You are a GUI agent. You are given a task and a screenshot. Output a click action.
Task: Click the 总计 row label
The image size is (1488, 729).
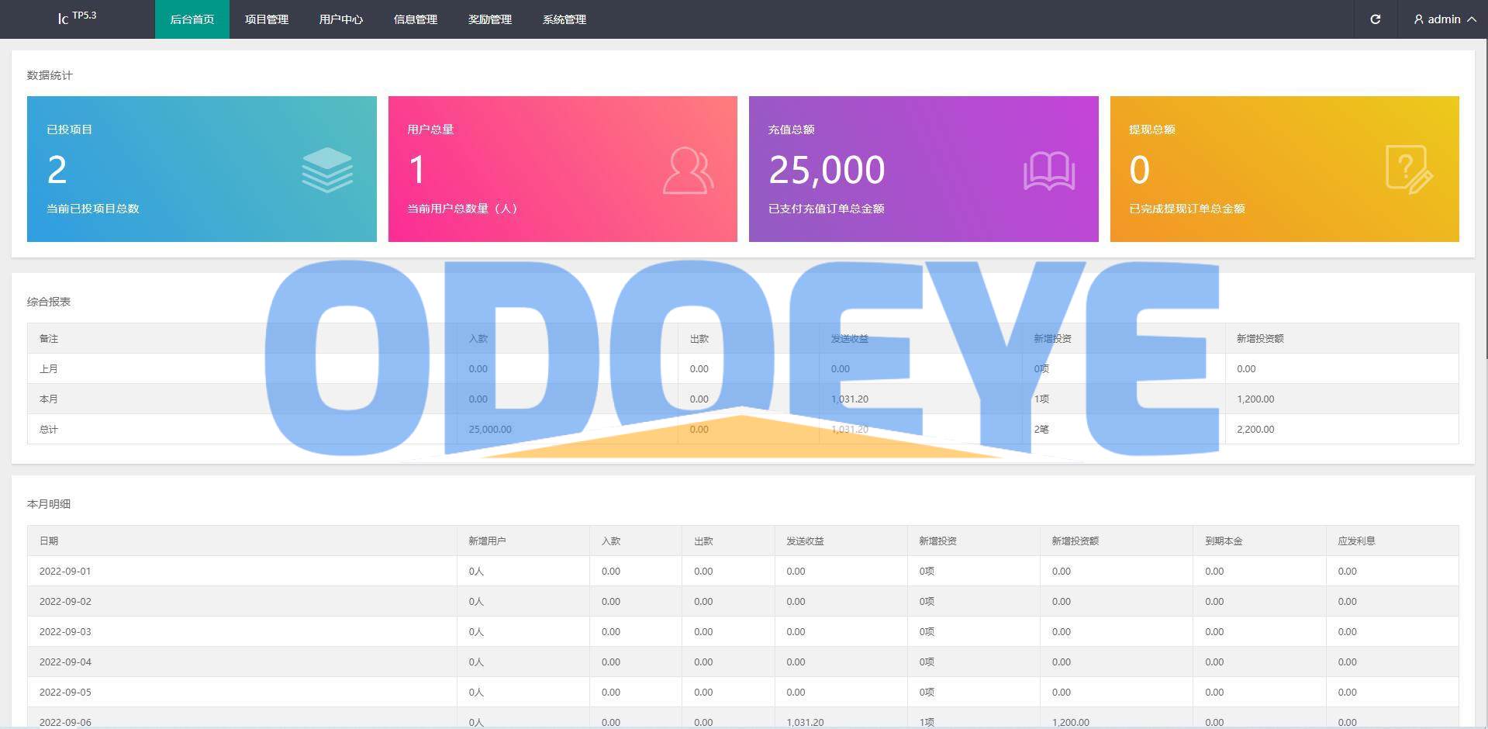pos(49,430)
